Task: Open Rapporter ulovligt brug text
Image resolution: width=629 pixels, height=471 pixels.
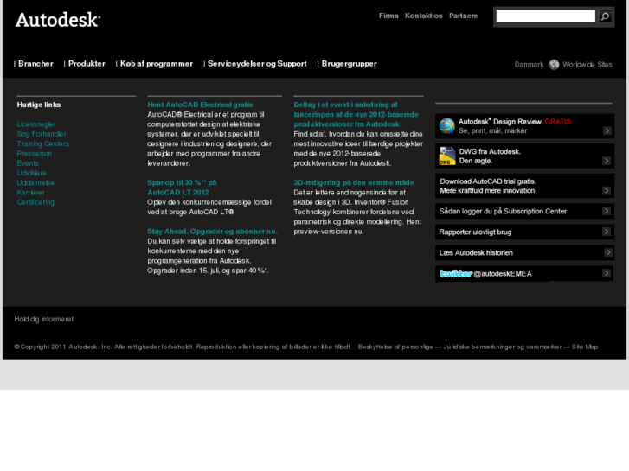Action: click(x=475, y=232)
